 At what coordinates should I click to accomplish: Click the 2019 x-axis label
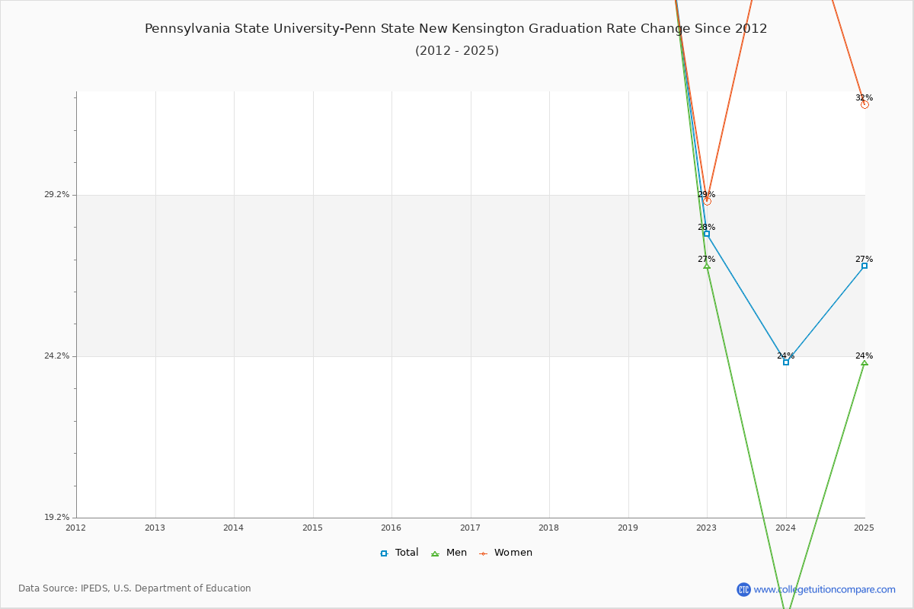pyautogui.click(x=628, y=528)
